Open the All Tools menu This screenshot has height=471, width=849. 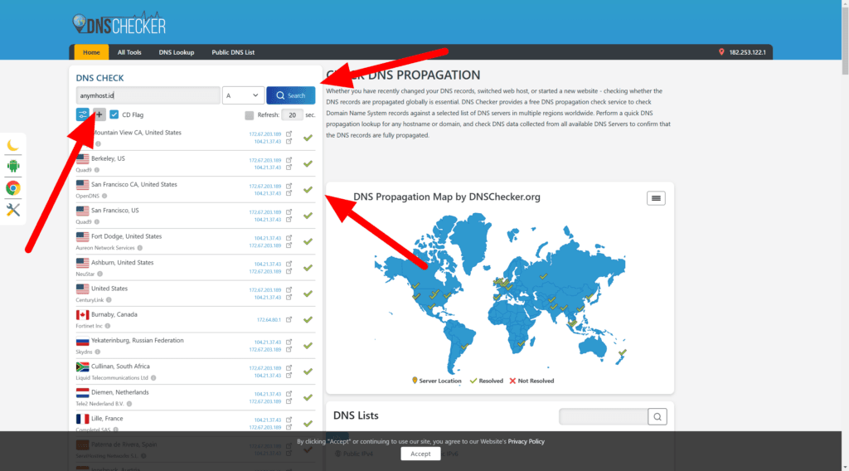tap(129, 52)
